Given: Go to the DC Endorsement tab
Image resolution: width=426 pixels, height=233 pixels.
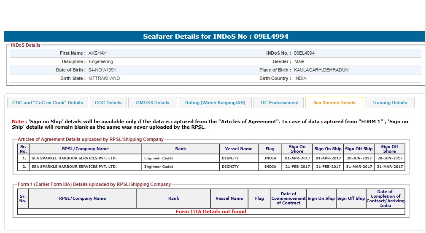Looking at the screenshot, I should [280, 103].
